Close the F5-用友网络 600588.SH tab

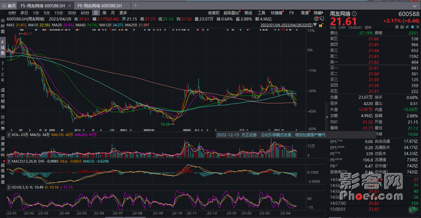[69, 5]
